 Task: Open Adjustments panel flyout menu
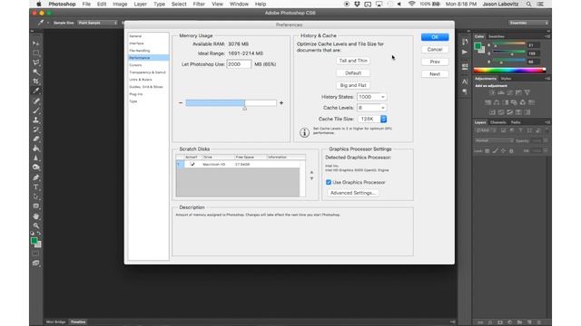547,79
